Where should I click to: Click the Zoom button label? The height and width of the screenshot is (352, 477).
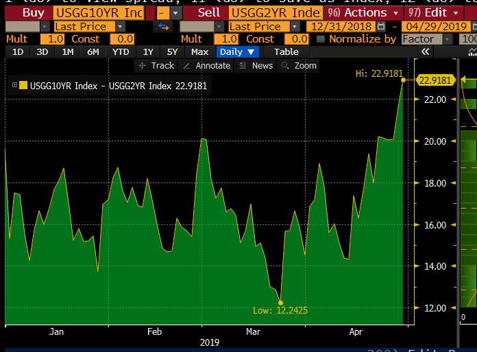305,66
